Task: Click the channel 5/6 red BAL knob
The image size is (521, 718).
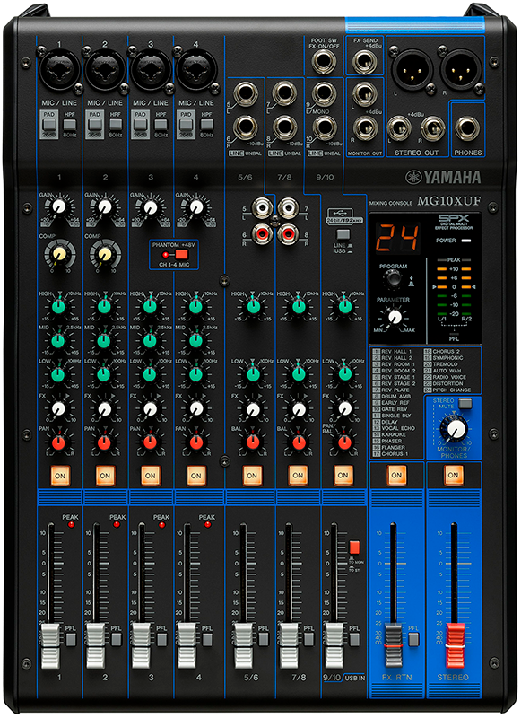Action: [x=253, y=442]
